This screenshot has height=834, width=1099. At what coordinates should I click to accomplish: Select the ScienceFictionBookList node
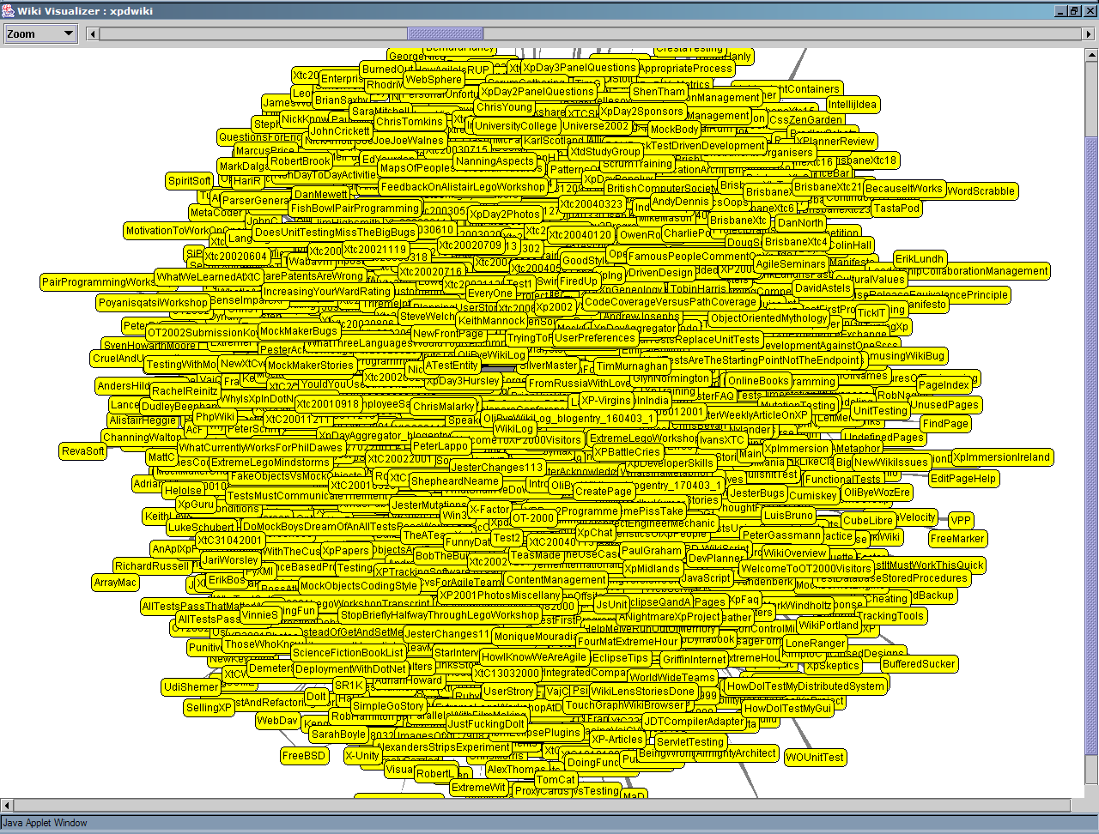tap(349, 653)
